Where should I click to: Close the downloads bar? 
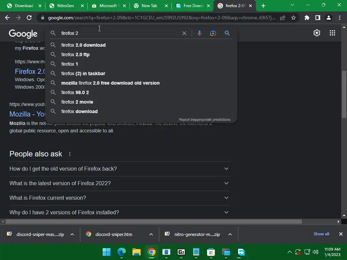tap(341, 234)
